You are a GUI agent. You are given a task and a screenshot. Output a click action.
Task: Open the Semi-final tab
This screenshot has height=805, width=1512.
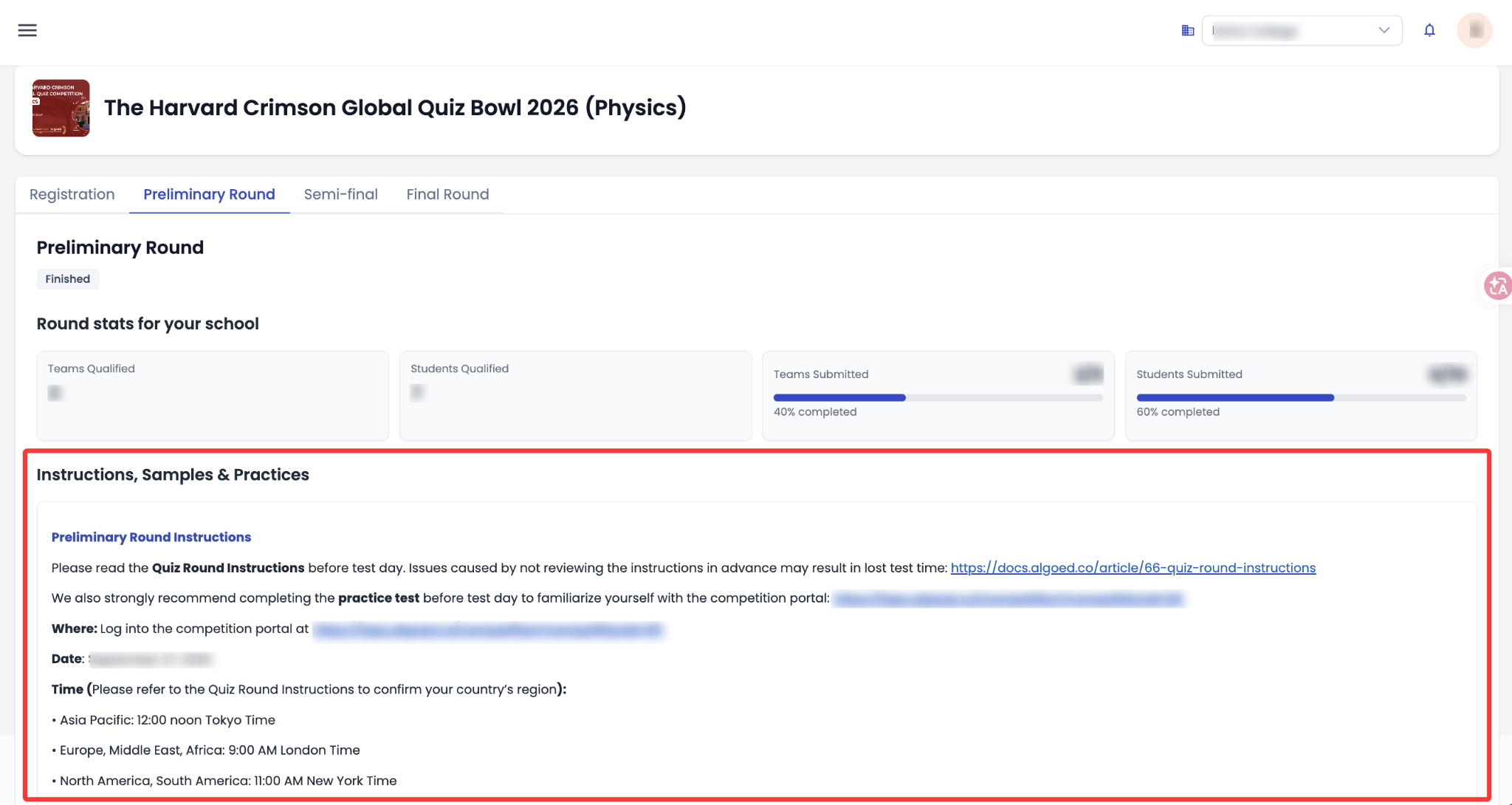[x=340, y=194]
